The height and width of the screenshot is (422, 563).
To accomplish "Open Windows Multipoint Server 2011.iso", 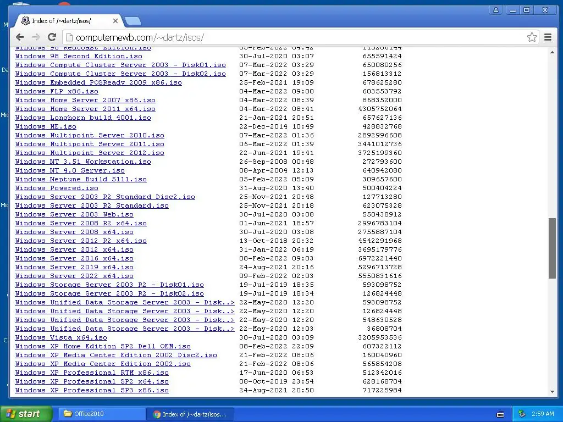I will click(90, 145).
